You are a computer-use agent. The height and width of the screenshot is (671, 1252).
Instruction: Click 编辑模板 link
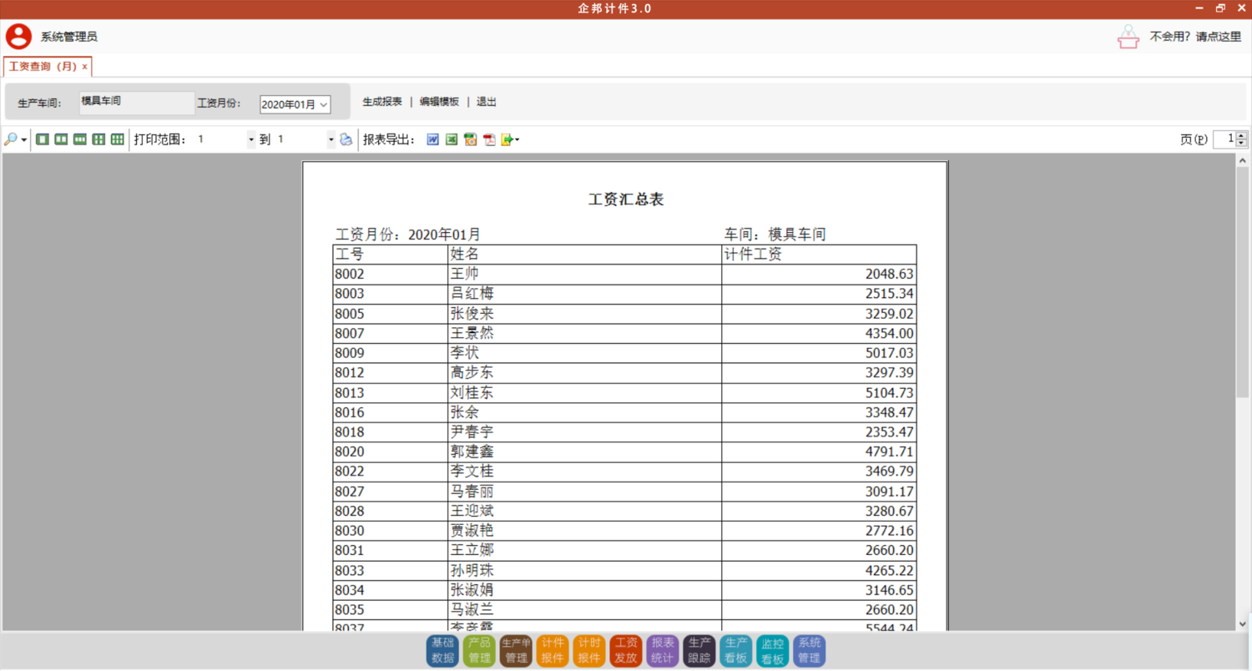point(439,102)
